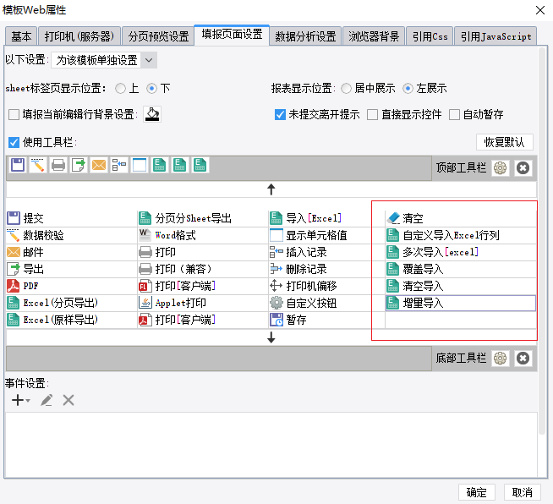
Task: Open the dropdown arrow next to the plus icon
Action: pos(28,401)
